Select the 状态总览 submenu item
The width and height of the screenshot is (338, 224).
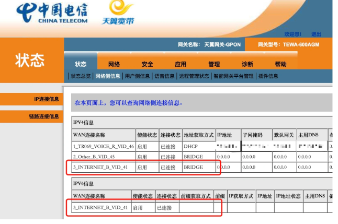tap(81, 76)
